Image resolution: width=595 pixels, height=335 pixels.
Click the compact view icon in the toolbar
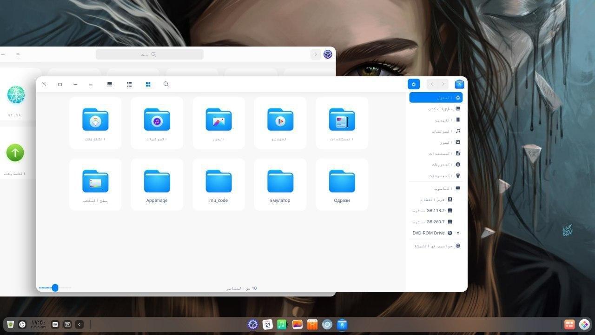point(109,84)
